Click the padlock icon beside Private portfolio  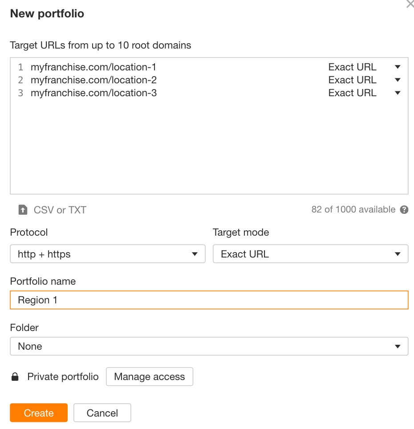tap(15, 376)
